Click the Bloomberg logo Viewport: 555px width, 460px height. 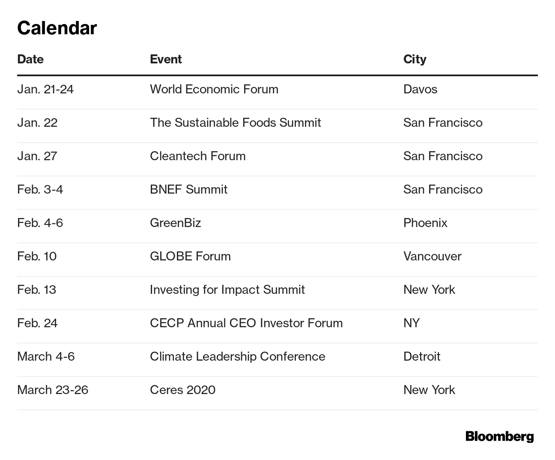click(x=499, y=436)
